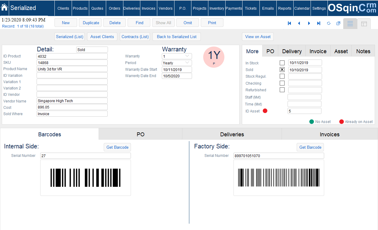This screenshot has height=230, width=378.
Task: Open the Clients menu
Action: coord(63,8)
